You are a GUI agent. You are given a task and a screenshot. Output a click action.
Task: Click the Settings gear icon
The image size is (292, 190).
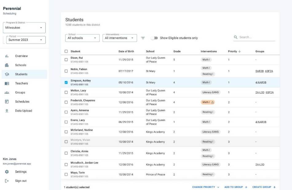[x=7, y=172]
